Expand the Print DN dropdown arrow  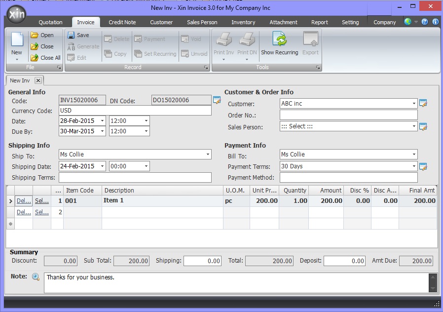point(247,59)
